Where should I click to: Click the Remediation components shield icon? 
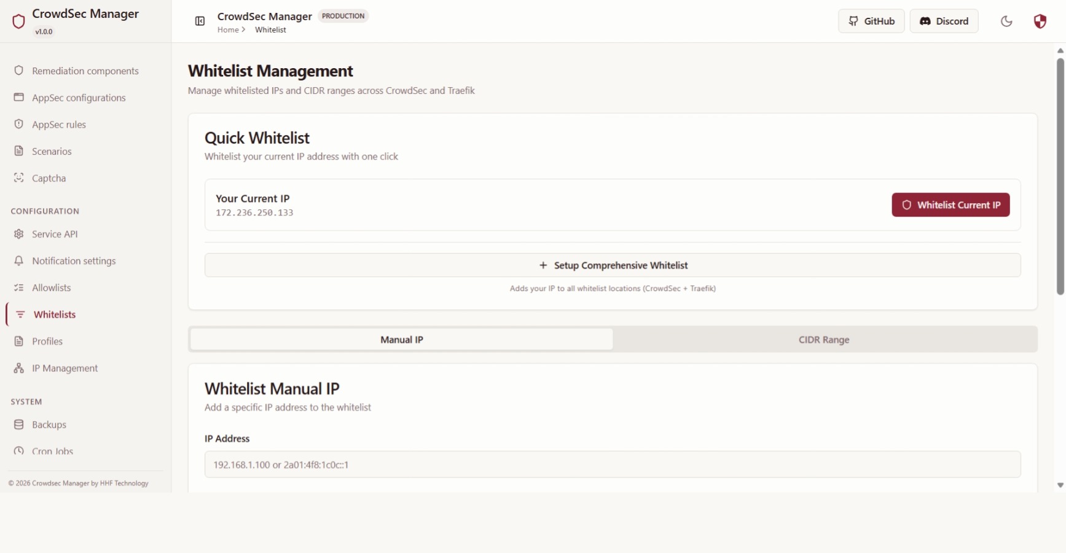coord(19,71)
